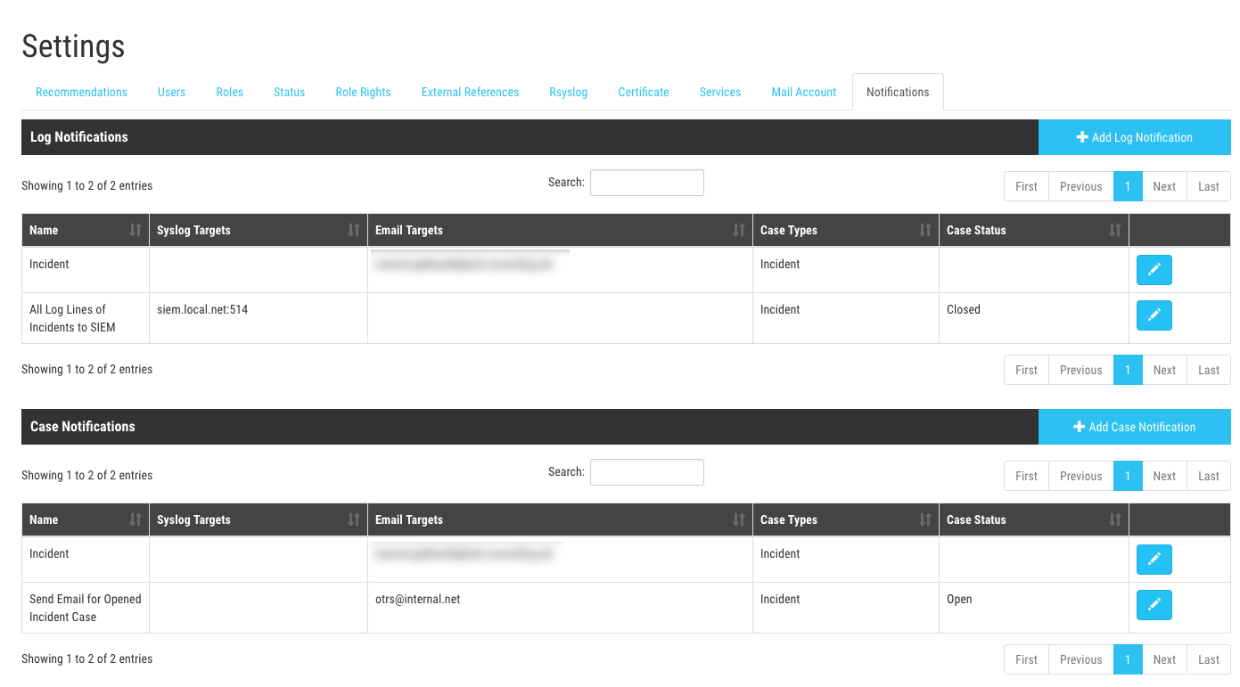Screen dimensions: 1240x687
Task: Go to the External References tab
Action: [470, 92]
